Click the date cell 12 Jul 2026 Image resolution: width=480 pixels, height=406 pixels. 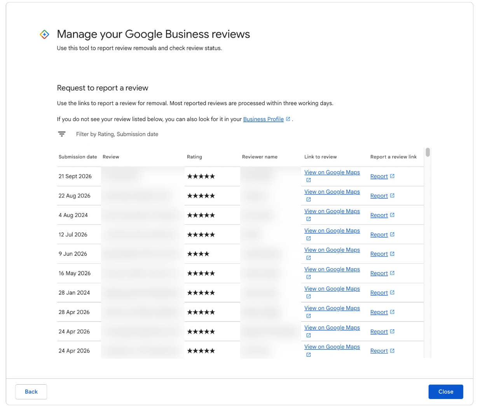[73, 234]
